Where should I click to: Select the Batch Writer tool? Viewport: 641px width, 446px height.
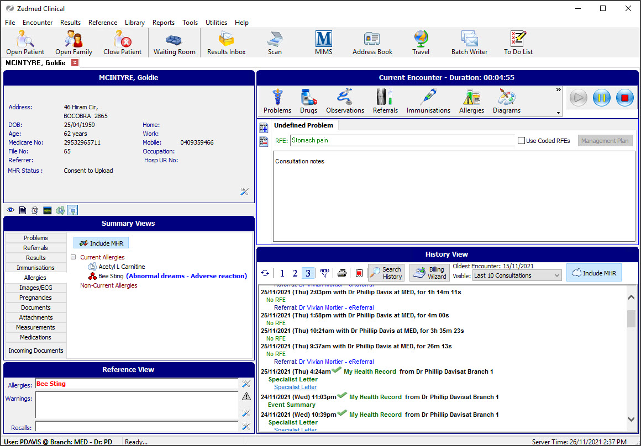[469, 41]
